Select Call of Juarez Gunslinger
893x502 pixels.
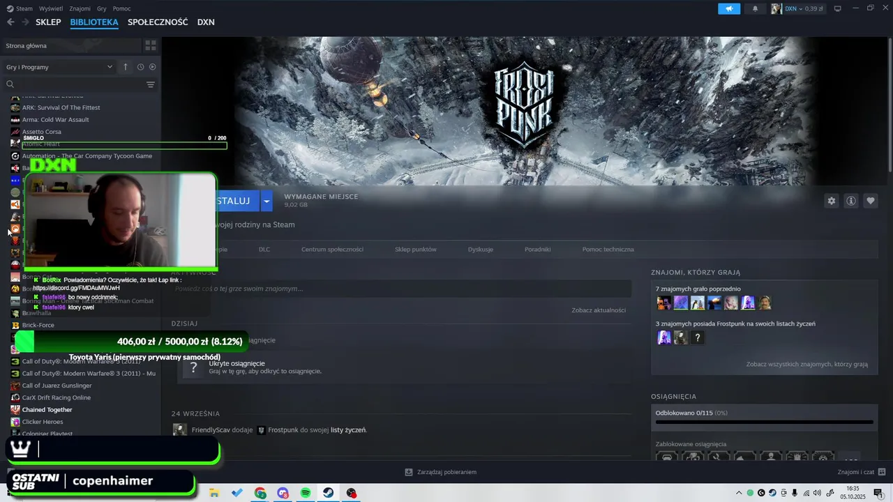(x=57, y=386)
